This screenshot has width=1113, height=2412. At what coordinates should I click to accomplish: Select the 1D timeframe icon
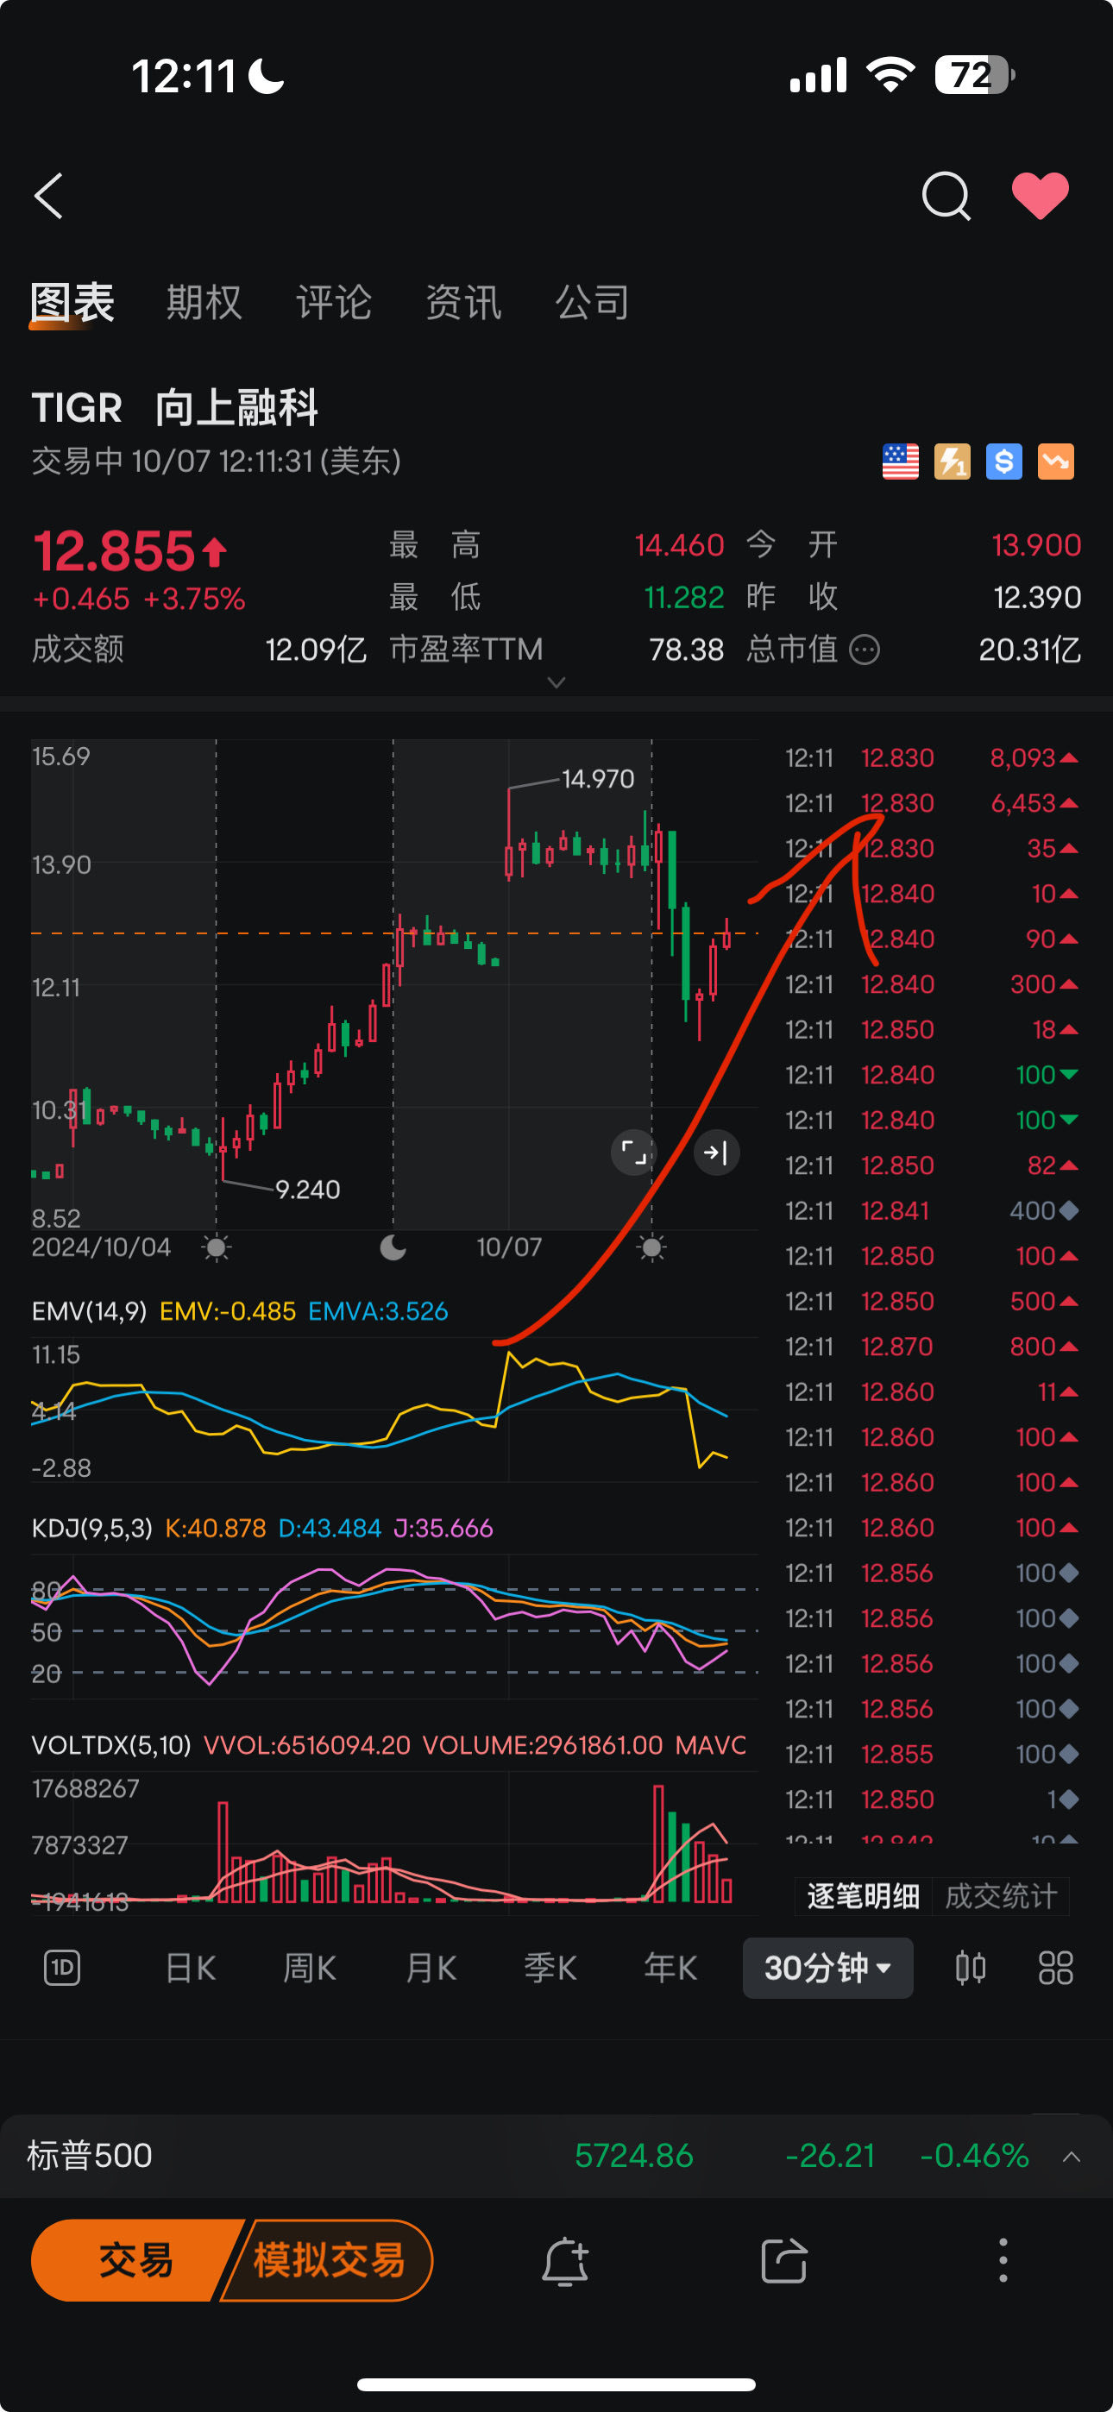click(63, 1967)
